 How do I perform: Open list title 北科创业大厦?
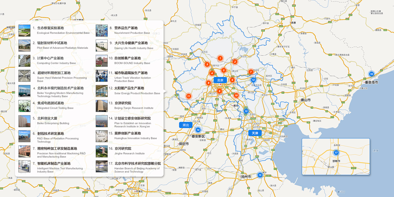tap(47, 118)
